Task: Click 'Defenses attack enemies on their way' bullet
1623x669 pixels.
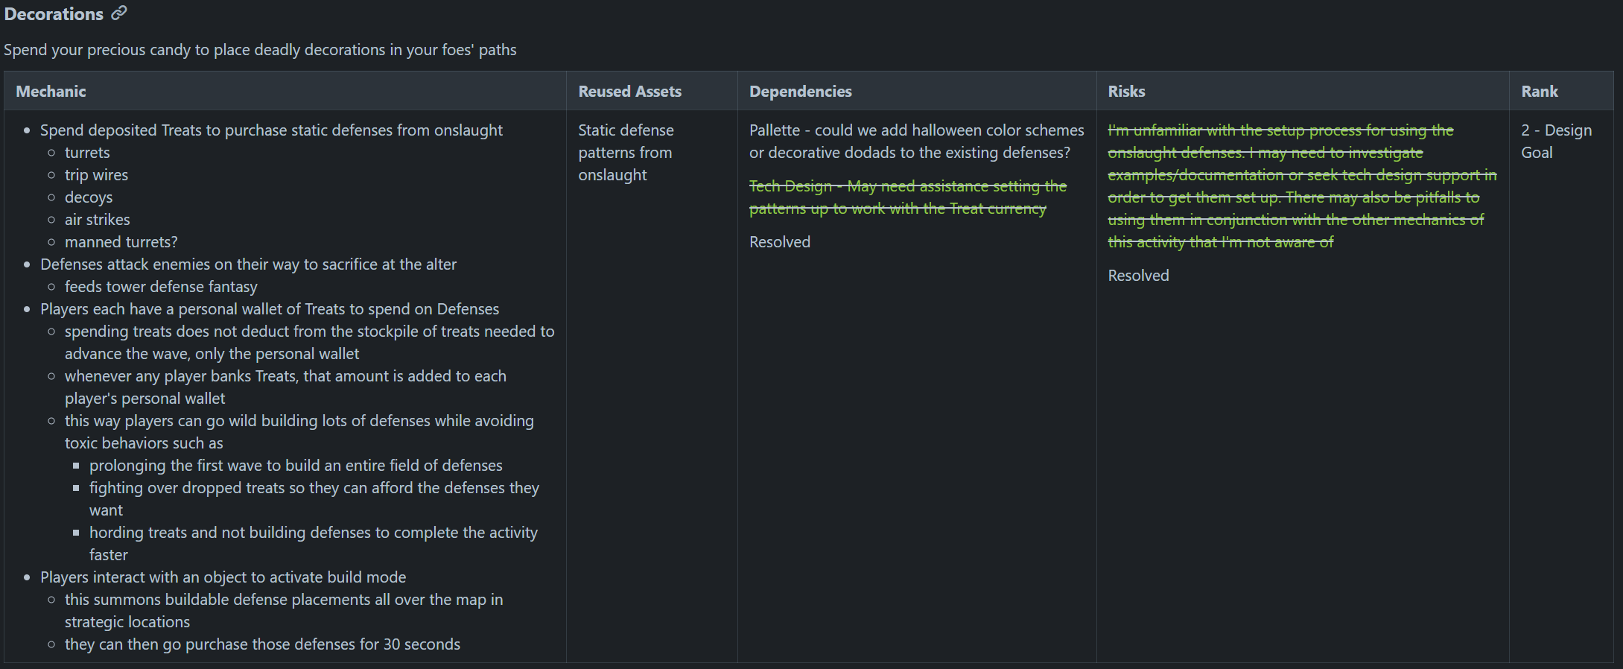Action: click(x=248, y=264)
